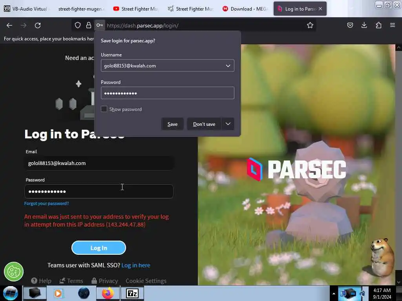Click the site security padlock icon
The width and height of the screenshot is (402, 301).
(89, 25)
